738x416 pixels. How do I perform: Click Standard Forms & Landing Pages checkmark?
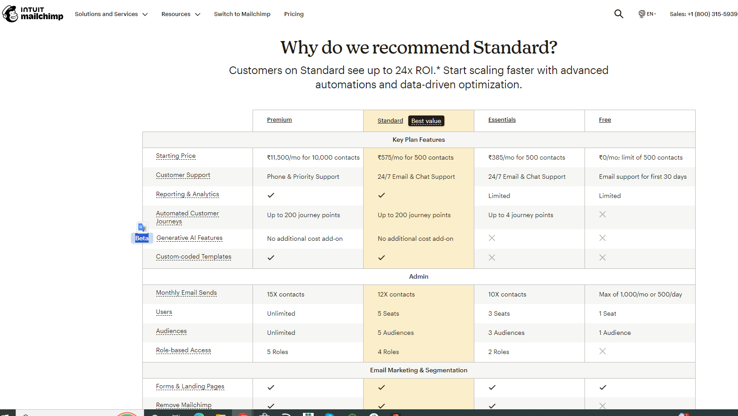click(x=381, y=387)
